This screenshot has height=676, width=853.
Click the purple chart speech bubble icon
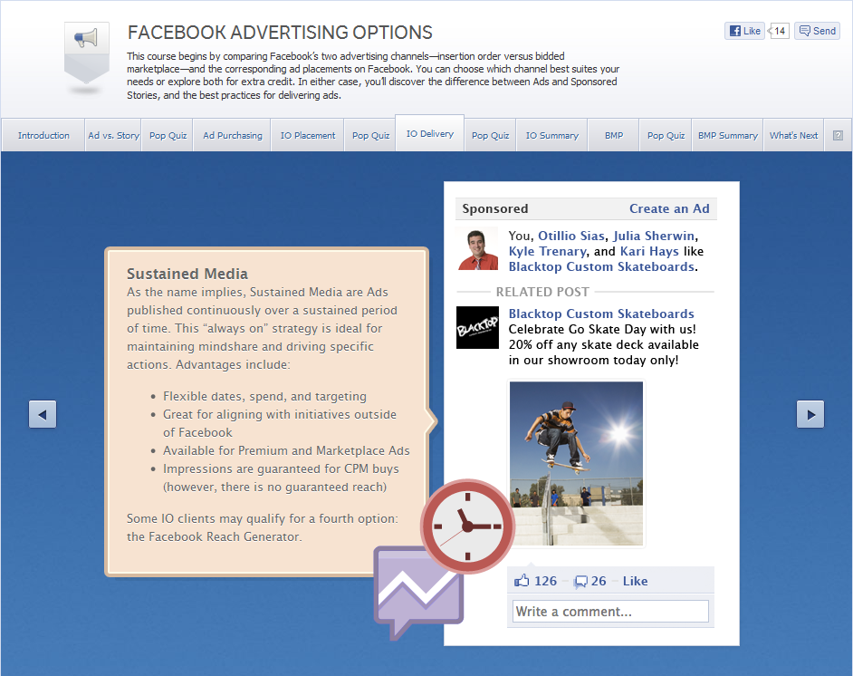(x=418, y=593)
